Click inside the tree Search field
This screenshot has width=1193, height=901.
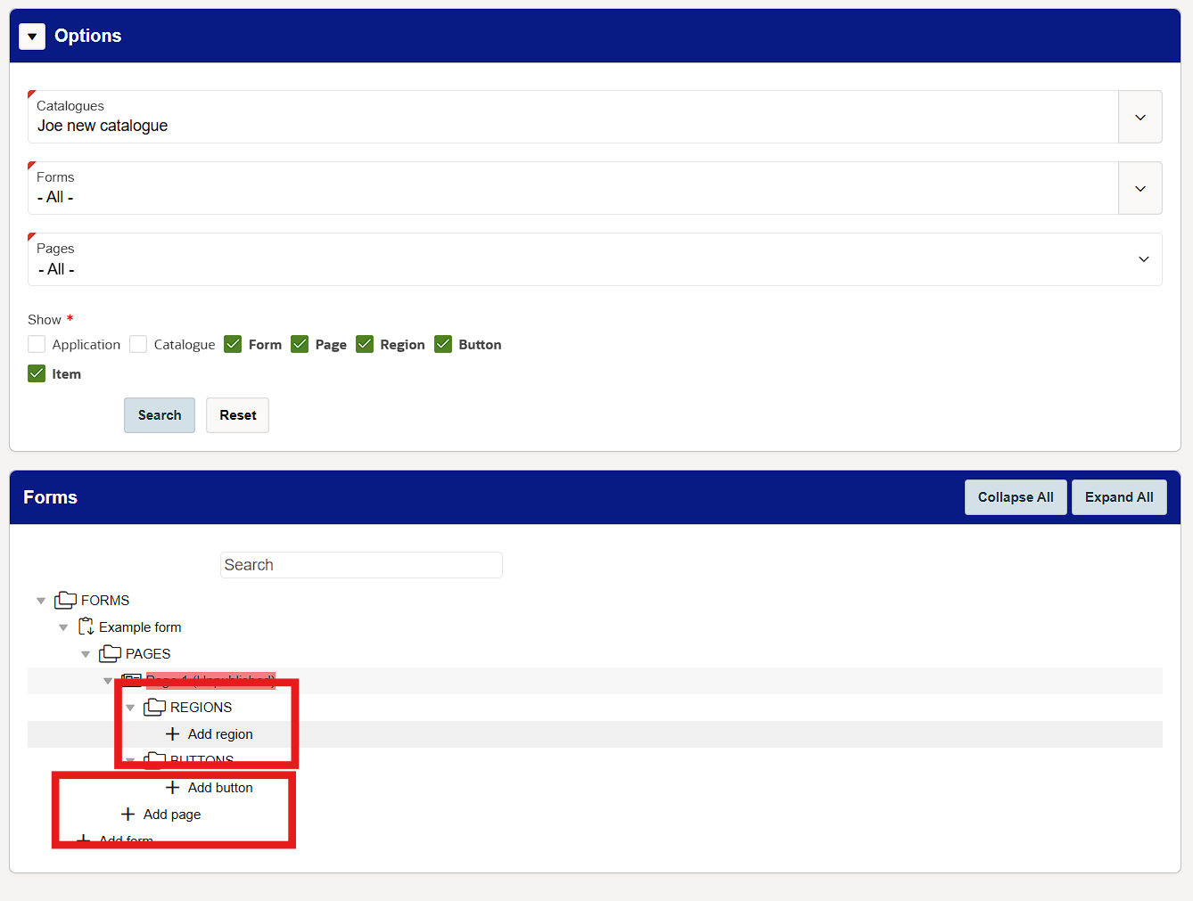(360, 564)
